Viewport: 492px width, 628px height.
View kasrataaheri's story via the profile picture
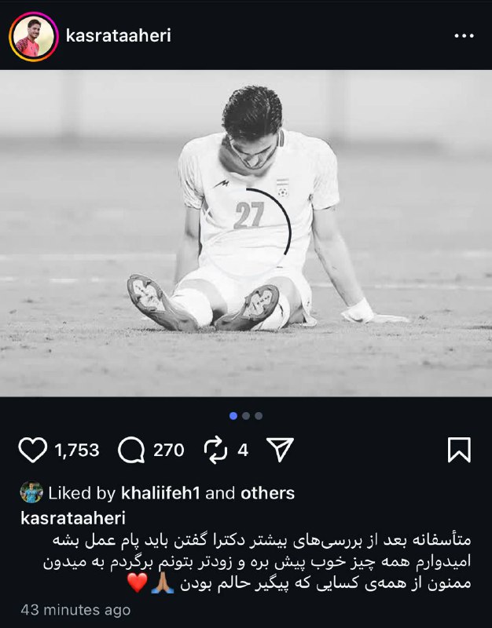34,36
